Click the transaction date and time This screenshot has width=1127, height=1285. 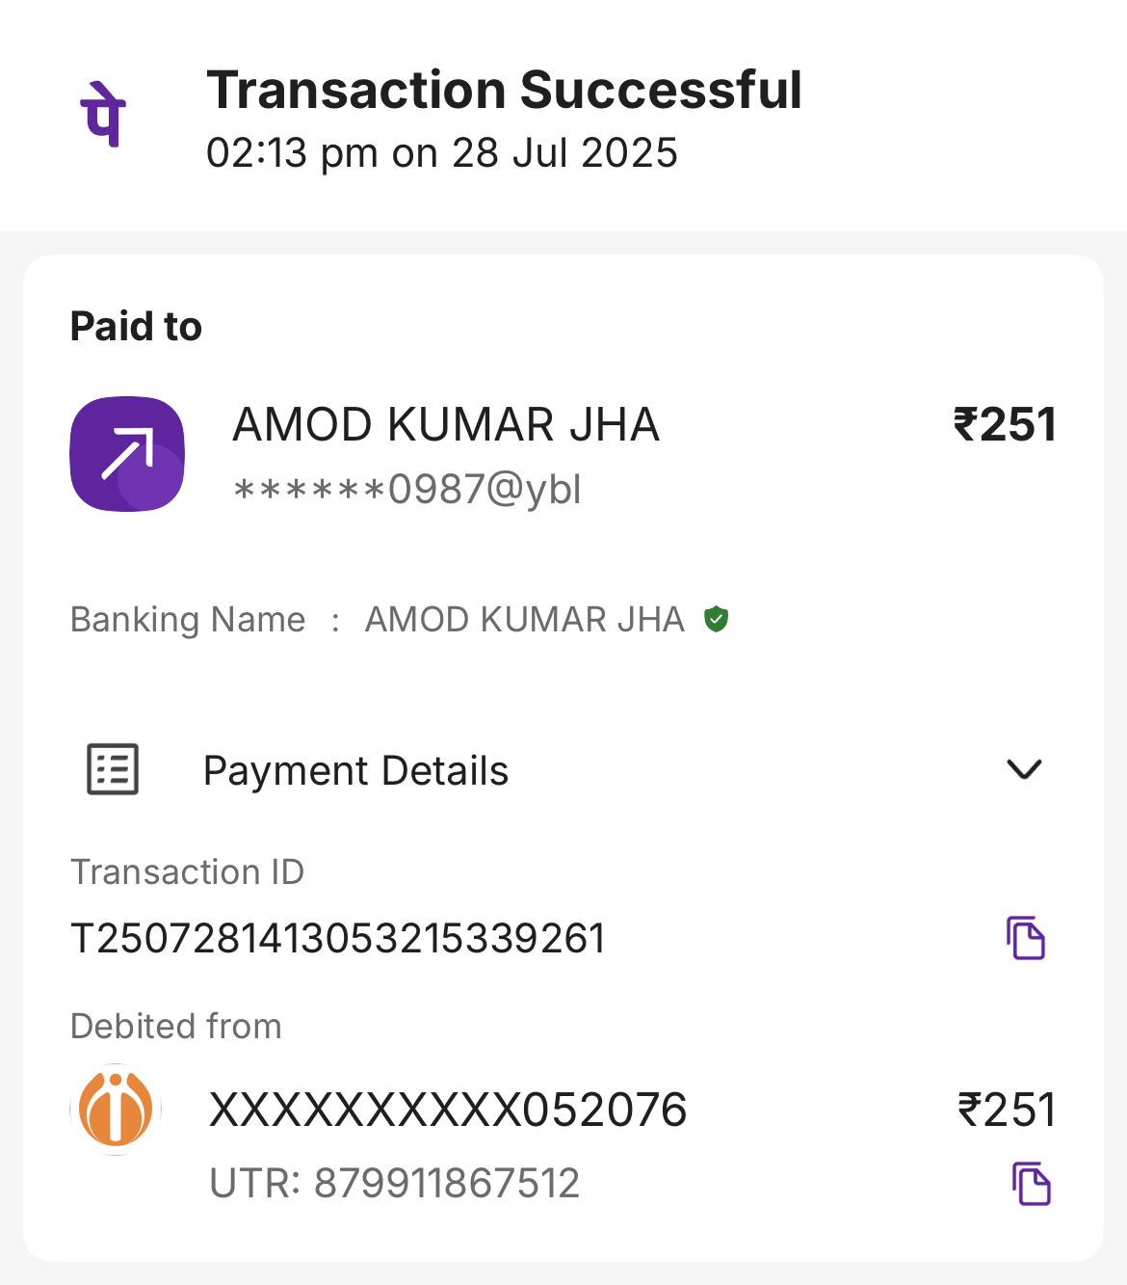click(442, 153)
